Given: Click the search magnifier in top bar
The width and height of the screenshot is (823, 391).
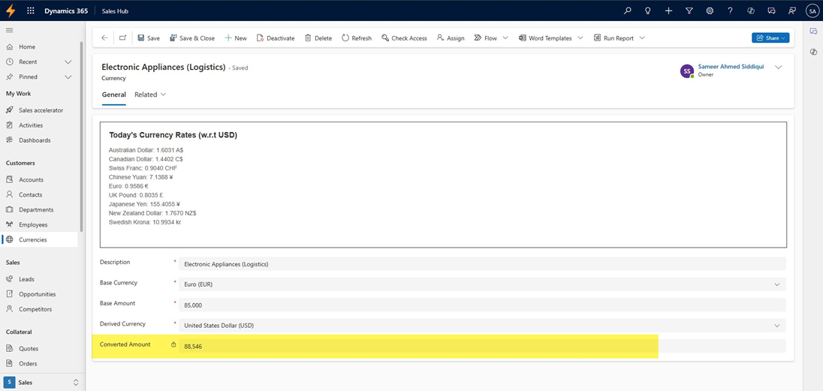Looking at the screenshot, I should coord(627,11).
